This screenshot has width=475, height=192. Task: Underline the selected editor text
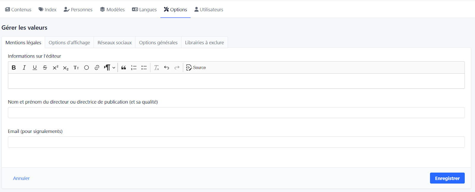click(x=35, y=68)
